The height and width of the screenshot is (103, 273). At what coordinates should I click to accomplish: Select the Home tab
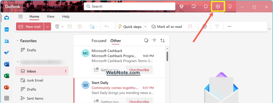tap(34, 16)
